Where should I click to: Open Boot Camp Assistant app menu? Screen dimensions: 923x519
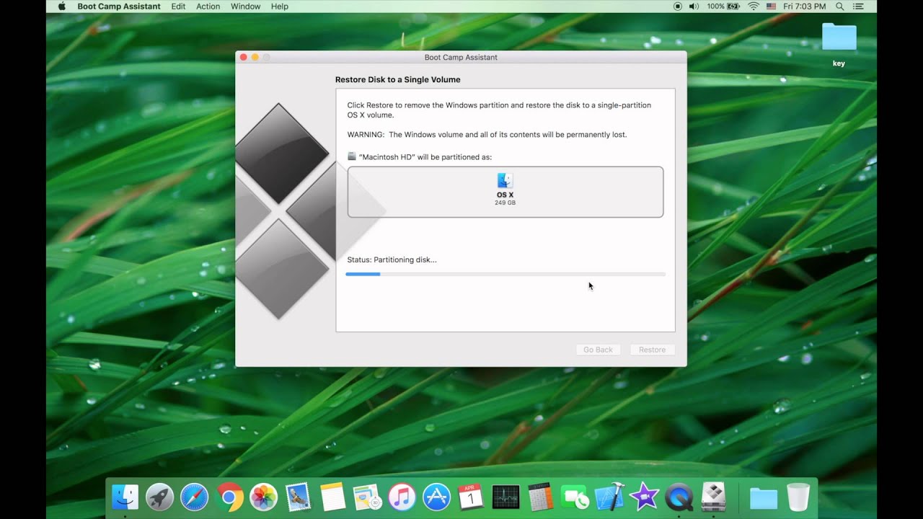pos(119,6)
